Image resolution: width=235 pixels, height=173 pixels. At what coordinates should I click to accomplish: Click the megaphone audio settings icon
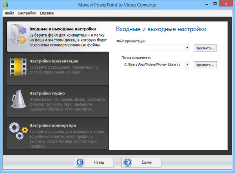coord(18,101)
